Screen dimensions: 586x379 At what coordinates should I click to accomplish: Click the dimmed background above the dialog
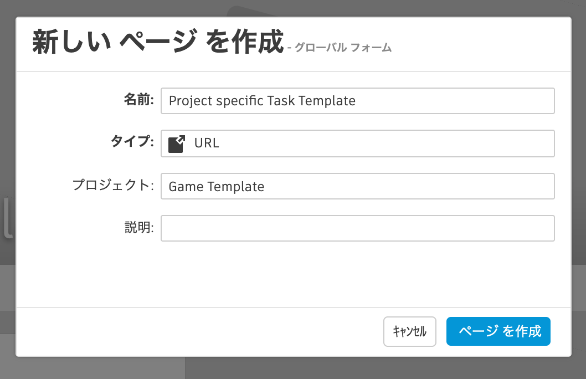tap(138, 8)
